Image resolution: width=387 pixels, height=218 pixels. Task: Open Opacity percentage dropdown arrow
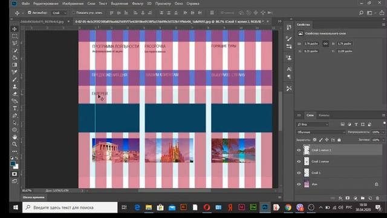click(383, 132)
